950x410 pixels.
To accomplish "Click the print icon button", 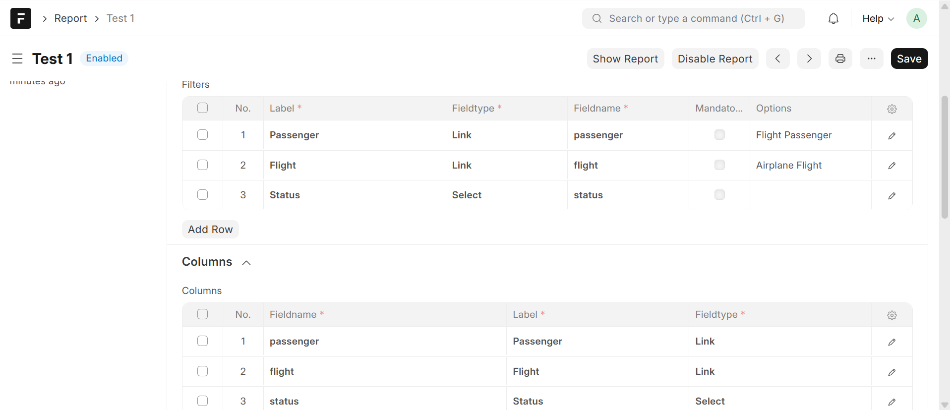I will (x=840, y=59).
